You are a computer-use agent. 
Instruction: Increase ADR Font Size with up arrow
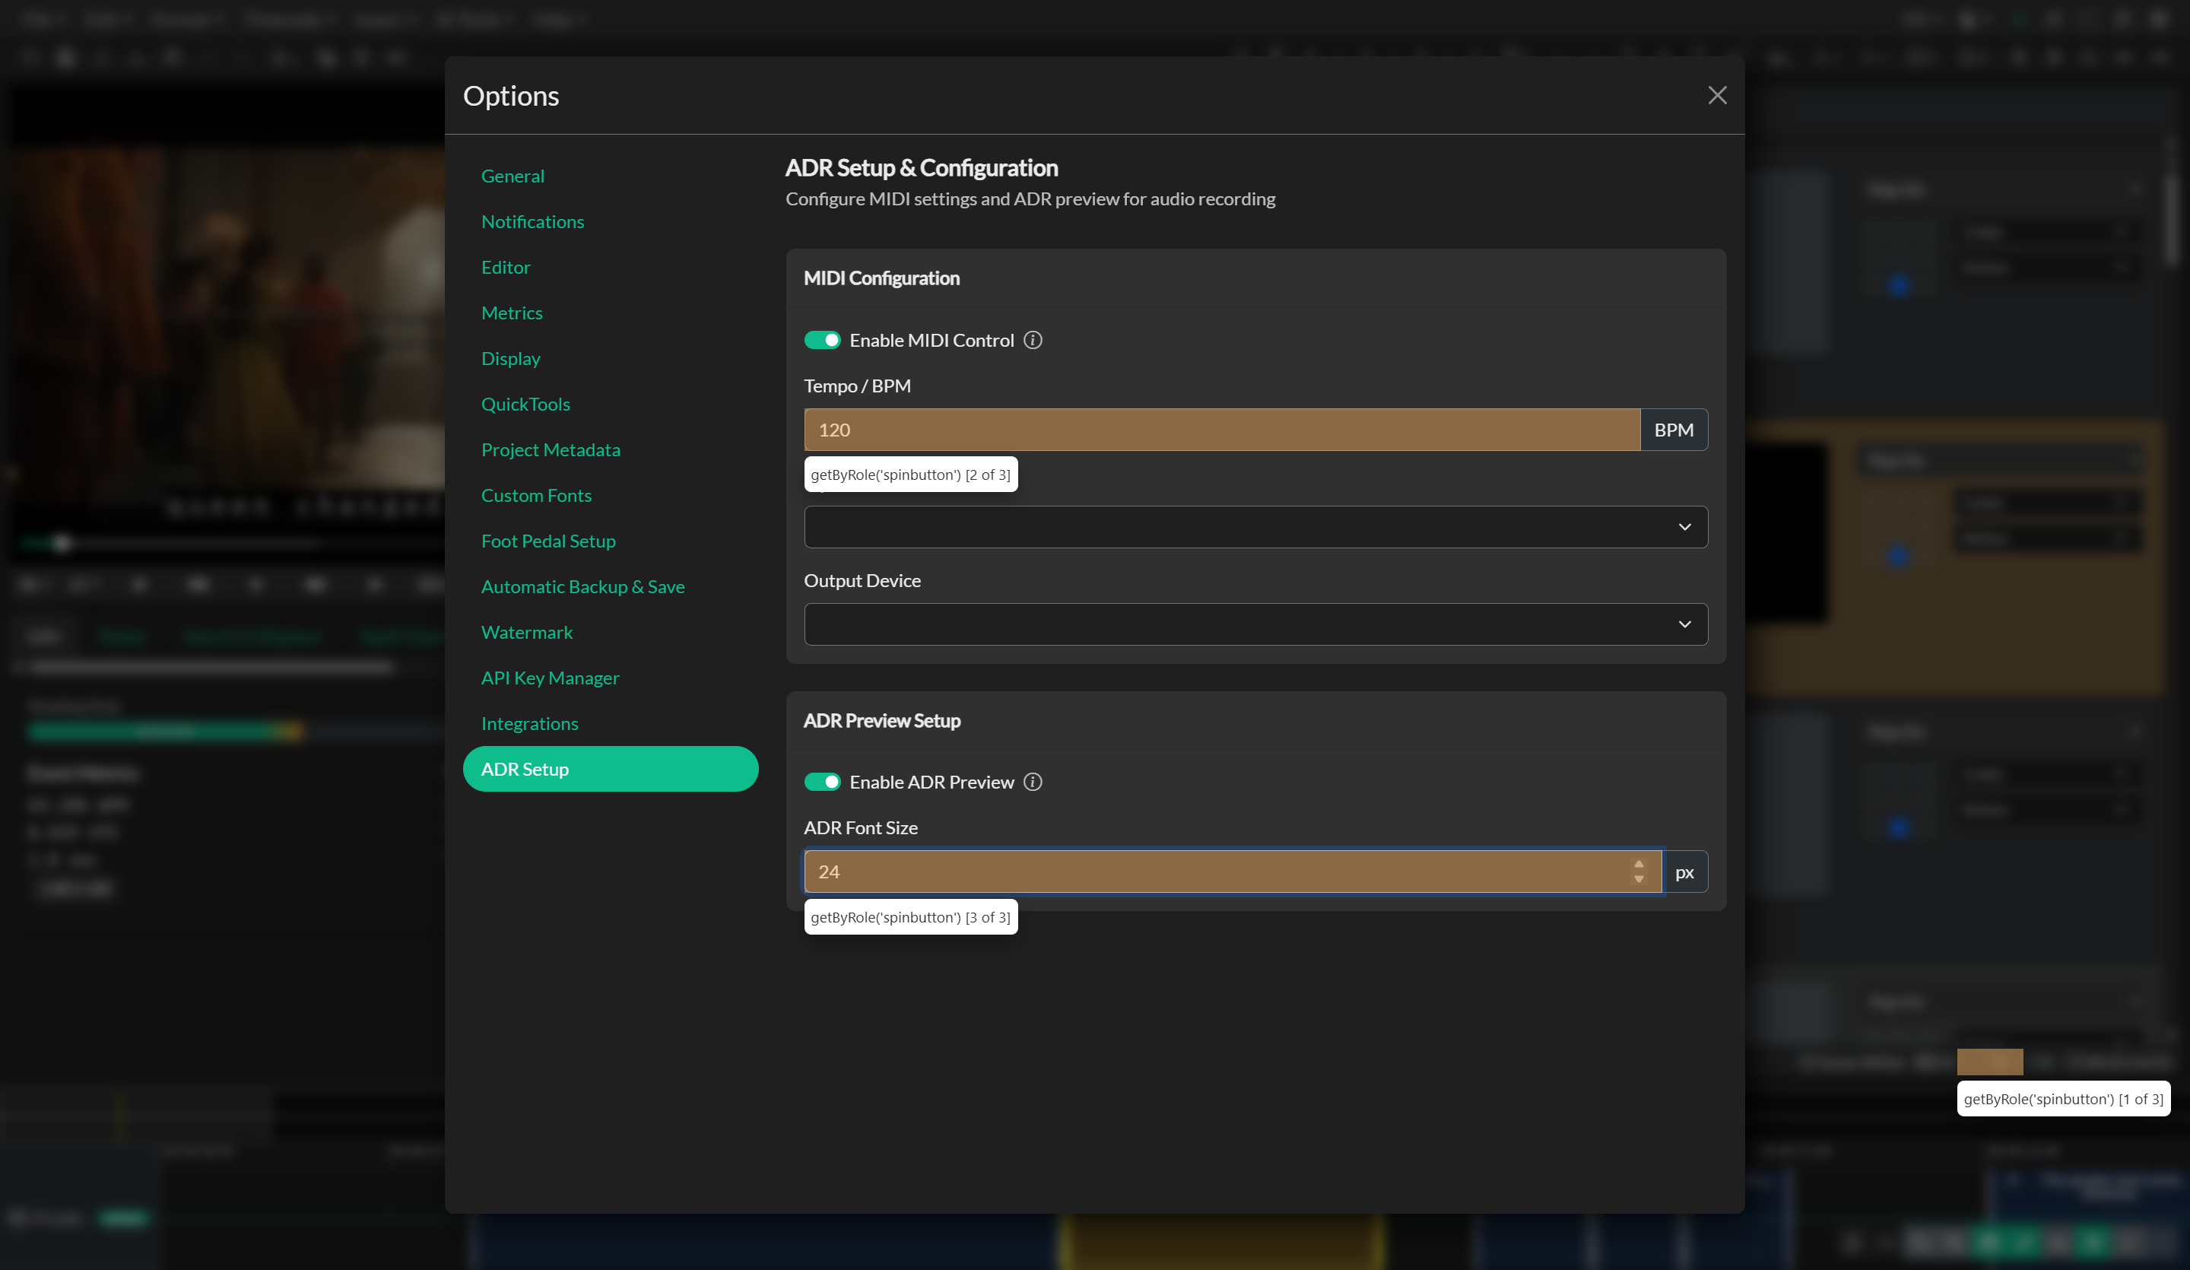[x=1638, y=865]
